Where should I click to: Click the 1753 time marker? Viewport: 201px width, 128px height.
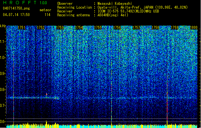point(60,28)
